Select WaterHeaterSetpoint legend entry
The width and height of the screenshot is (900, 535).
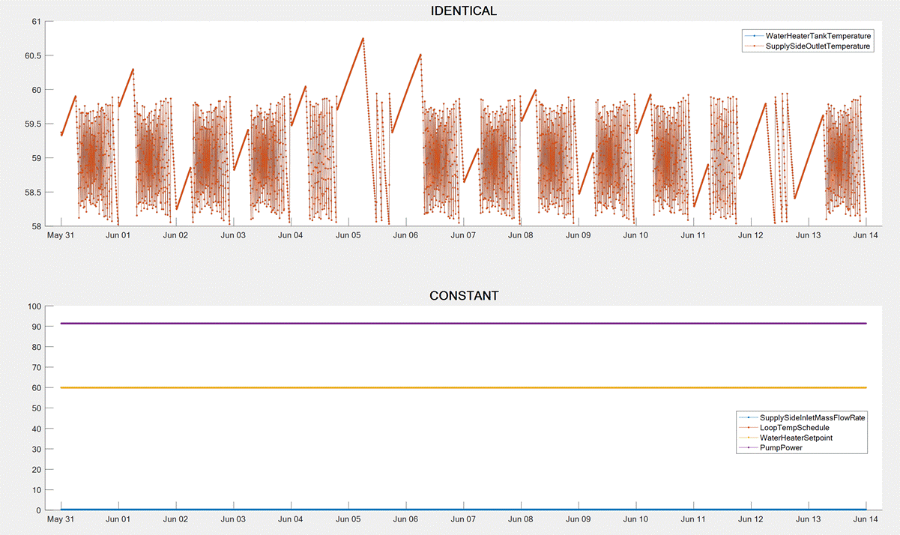click(x=785, y=438)
